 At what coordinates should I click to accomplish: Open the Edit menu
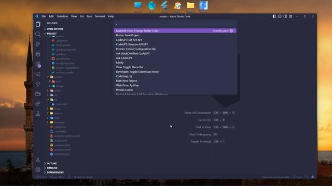51,16
